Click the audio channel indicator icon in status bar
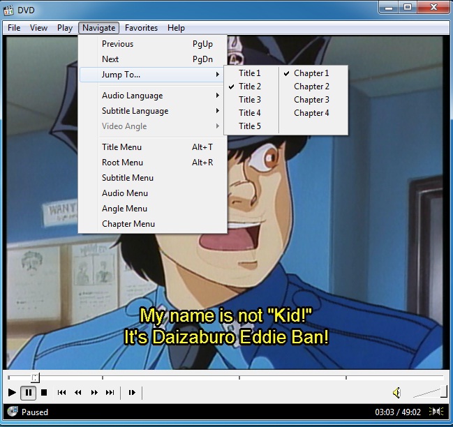The height and width of the screenshot is (427, 453). [436, 412]
